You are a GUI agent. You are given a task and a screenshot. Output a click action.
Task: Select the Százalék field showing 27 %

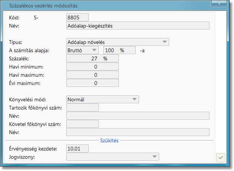point(92,58)
